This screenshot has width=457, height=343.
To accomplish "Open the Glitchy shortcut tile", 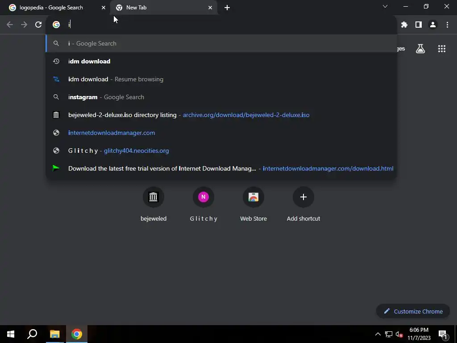I will click(x=204, y=204).
